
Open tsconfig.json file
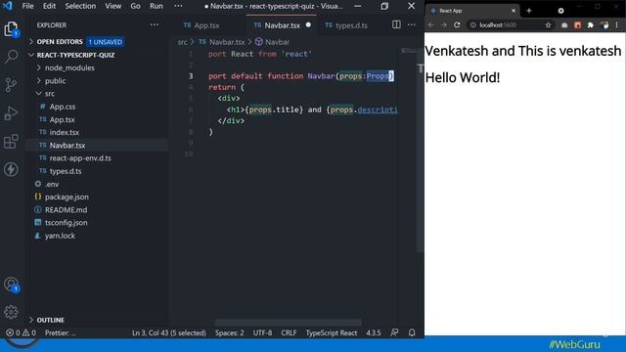click(66, 223)
